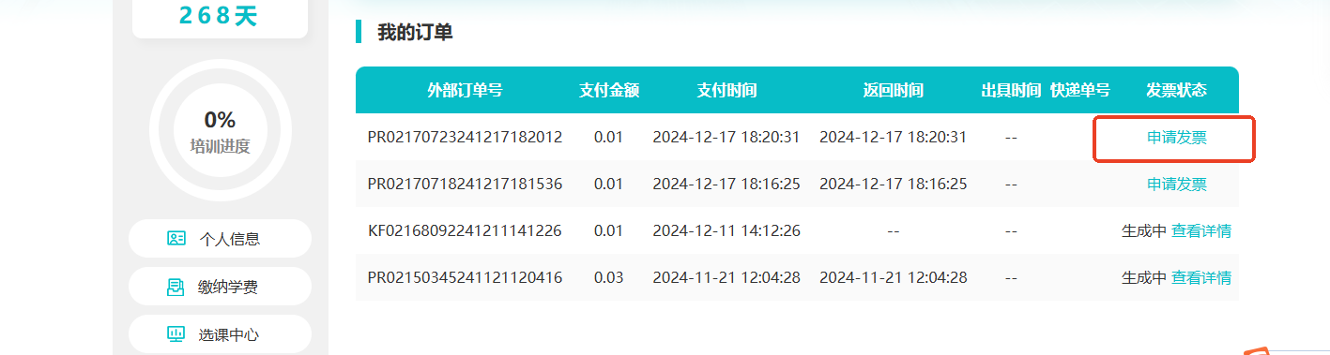
Task: Click the 选课中心 monitor icon
Action: coord(176,334)
